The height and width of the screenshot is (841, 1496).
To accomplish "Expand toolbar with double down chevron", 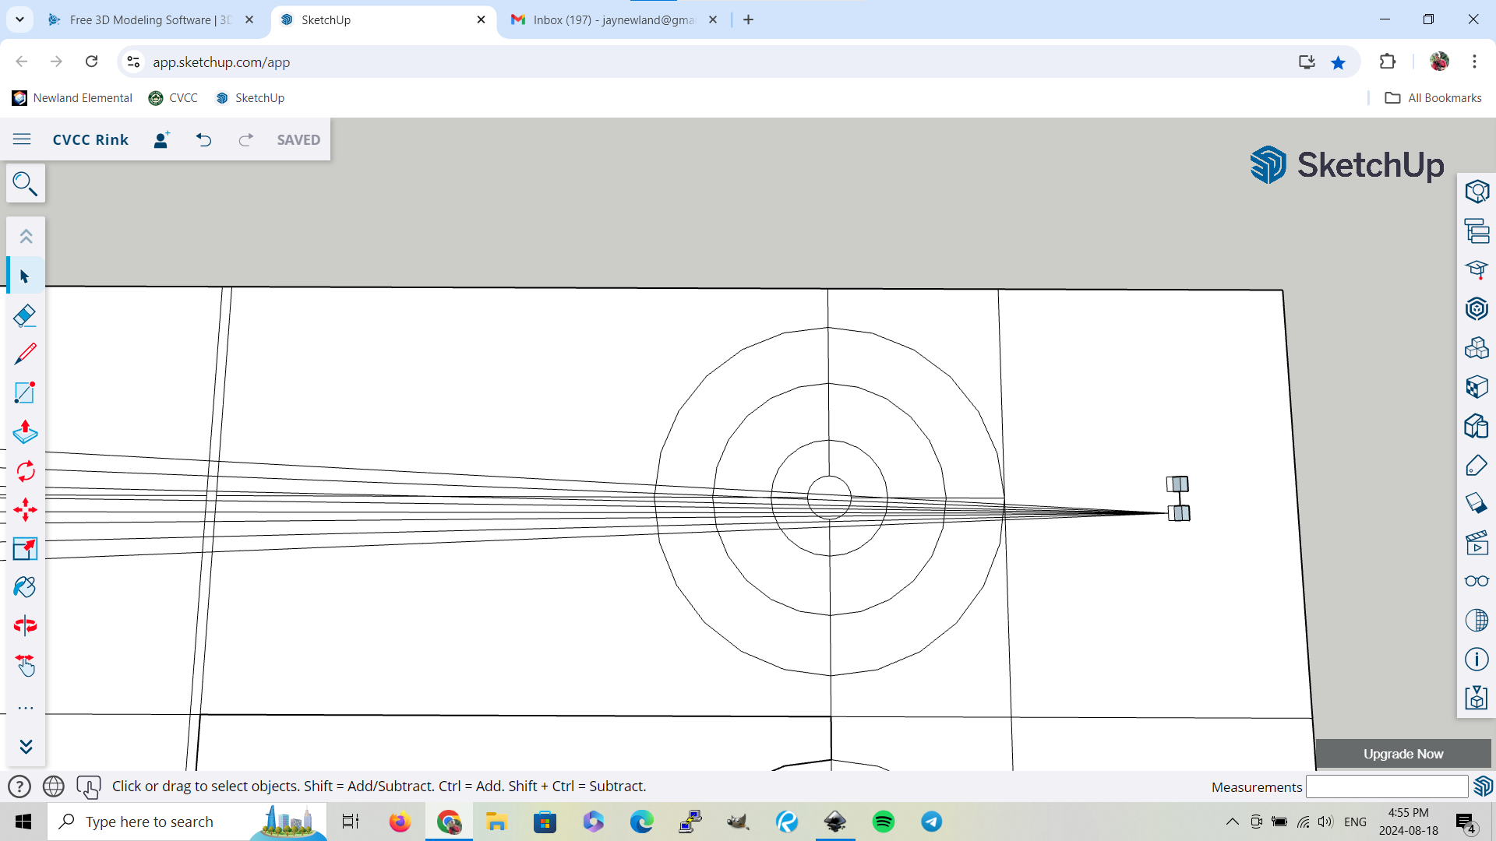I will pos(25,747).
